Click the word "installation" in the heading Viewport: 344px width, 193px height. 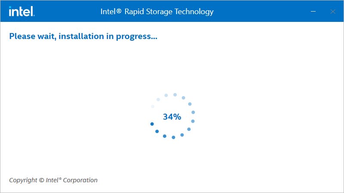pyautogui.click(x=82, y=36)
